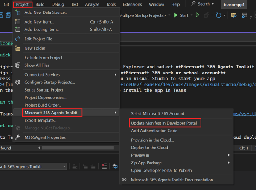
Task: Open the Project menu
Action: tap(22, 4)
